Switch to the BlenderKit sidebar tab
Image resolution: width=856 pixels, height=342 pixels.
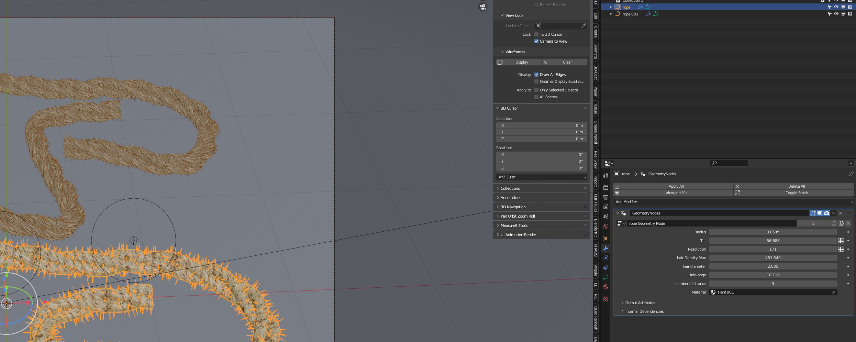(x=596, y=228)
